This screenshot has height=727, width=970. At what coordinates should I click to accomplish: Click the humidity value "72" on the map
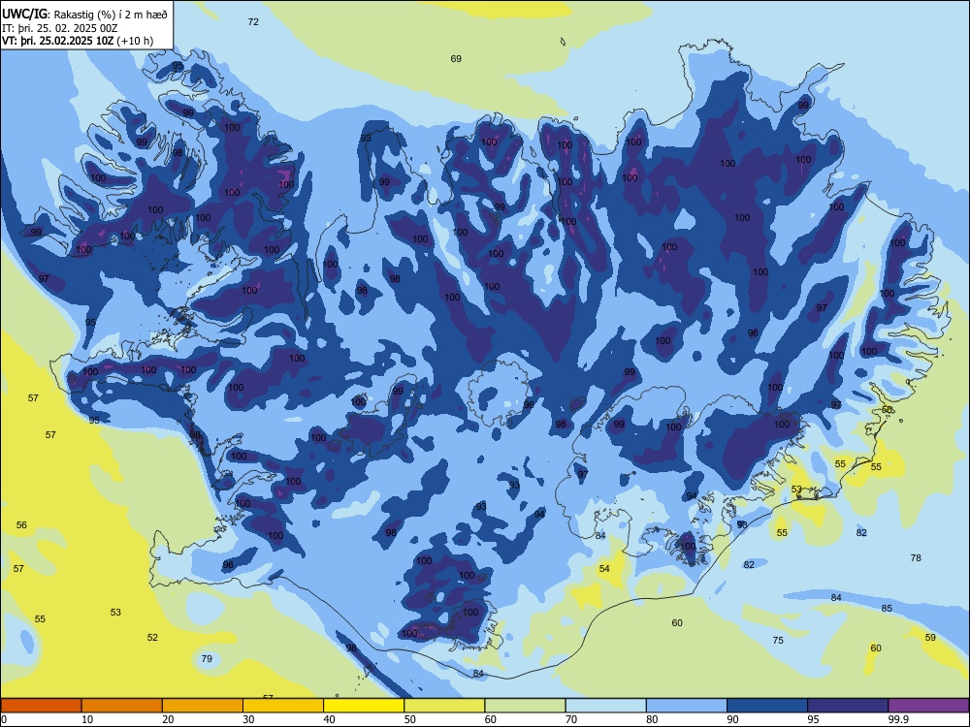pos(253,21)
